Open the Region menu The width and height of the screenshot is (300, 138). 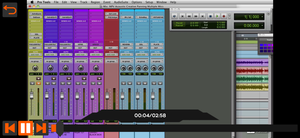pyautogui.click(x=95, y=2)
